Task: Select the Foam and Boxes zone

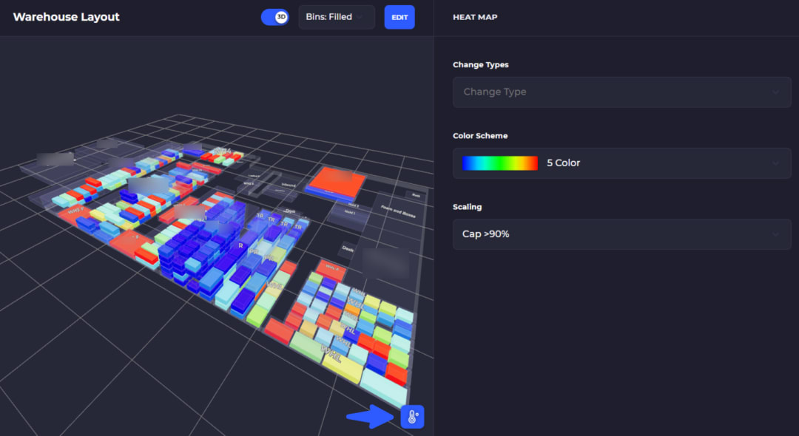Action: 399,211
